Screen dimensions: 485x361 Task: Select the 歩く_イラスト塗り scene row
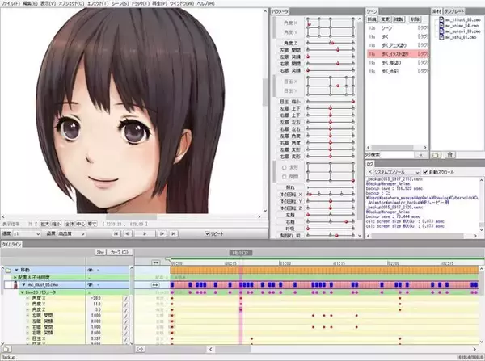(389, 52)
